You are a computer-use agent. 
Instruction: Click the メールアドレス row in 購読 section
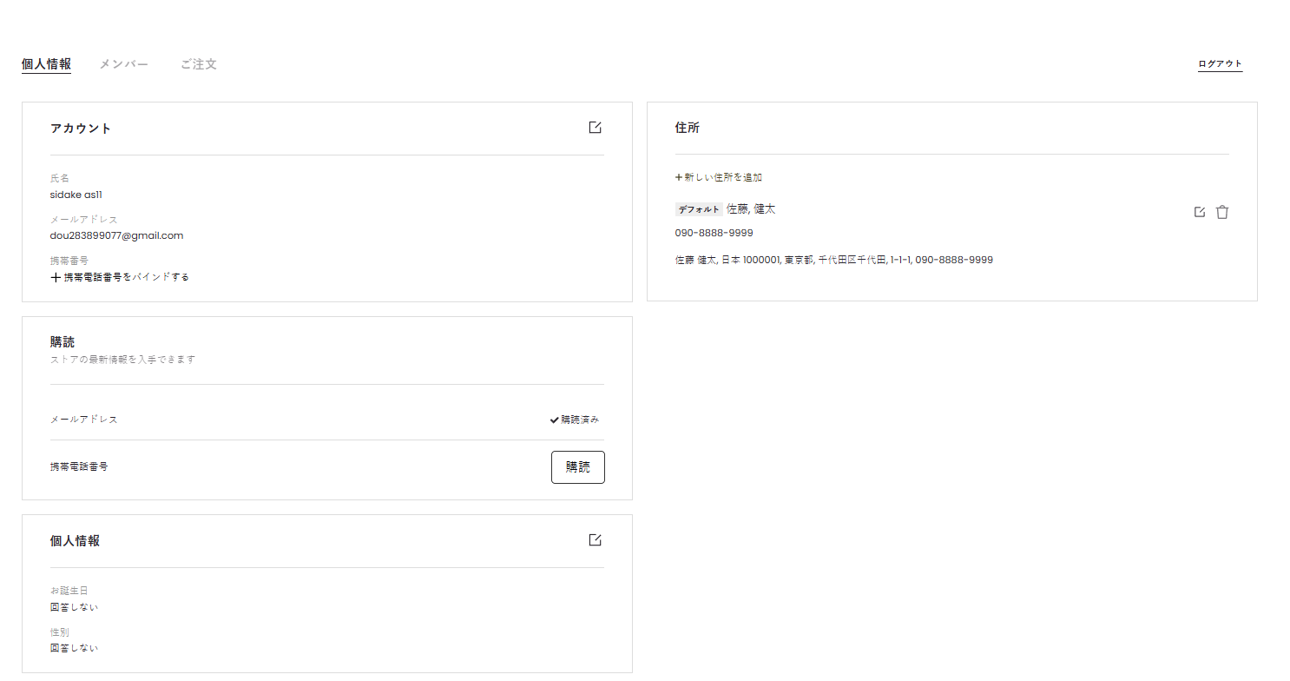84,420
